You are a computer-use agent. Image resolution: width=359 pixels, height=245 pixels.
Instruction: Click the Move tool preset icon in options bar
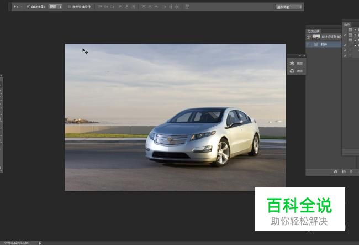coord(17,7)
